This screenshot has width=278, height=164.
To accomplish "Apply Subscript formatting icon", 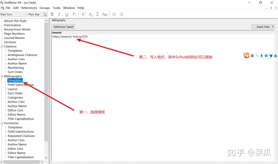I will 91,14.
